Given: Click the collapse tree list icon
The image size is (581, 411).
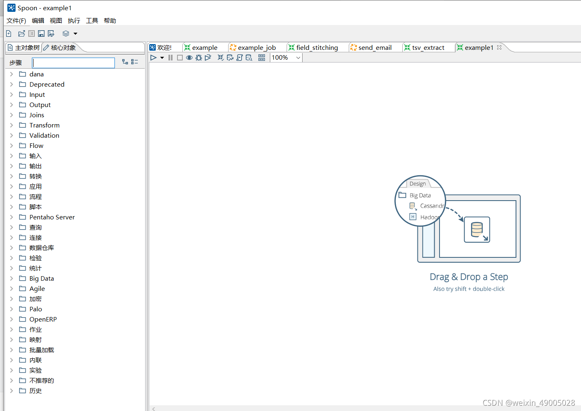Looking at the screenshot, I should [135, 62].
